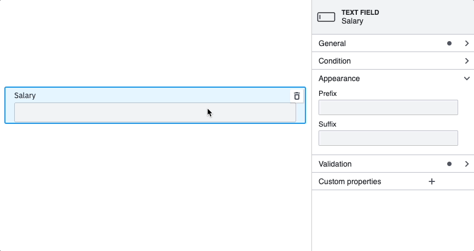Delete the Salary field with trash icon
The width and height of the screenshot is (474, 251).
pos(297,96)
